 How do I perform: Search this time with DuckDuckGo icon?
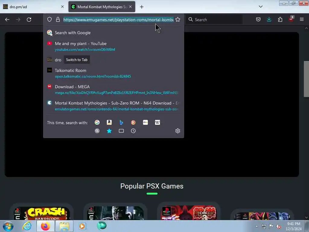tap(133, 123)
